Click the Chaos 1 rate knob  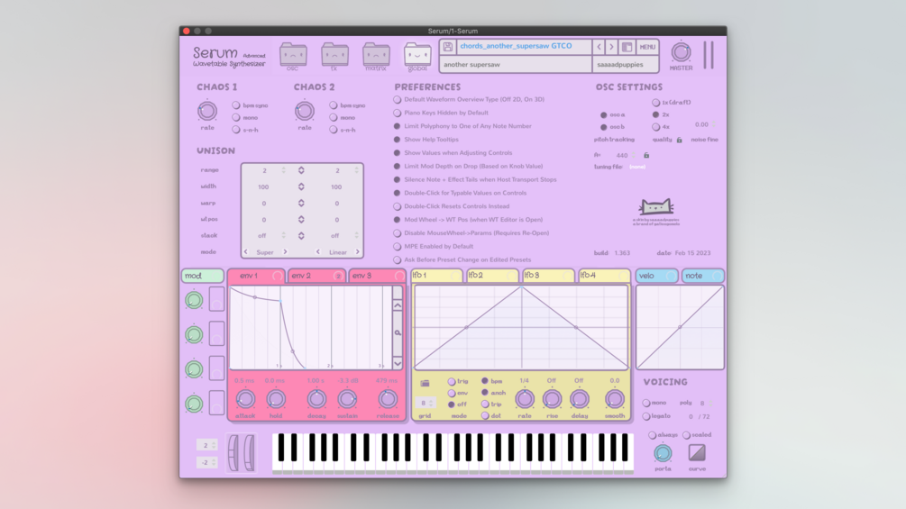pyautogui.click(x=207, y=110)
